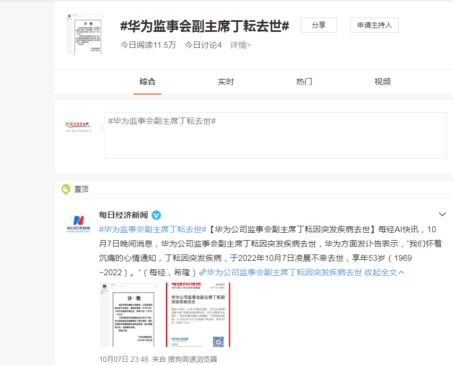Open the 每经AI快讯 news image in post
453x365 pixels.
tap(198, 315)
